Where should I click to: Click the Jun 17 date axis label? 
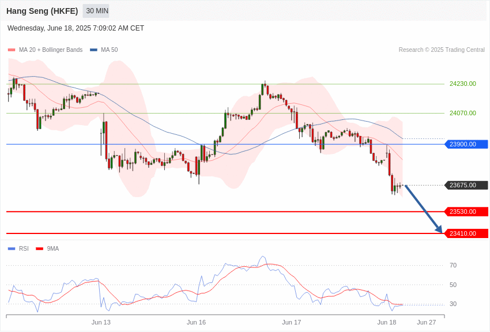tap(292, 322)
